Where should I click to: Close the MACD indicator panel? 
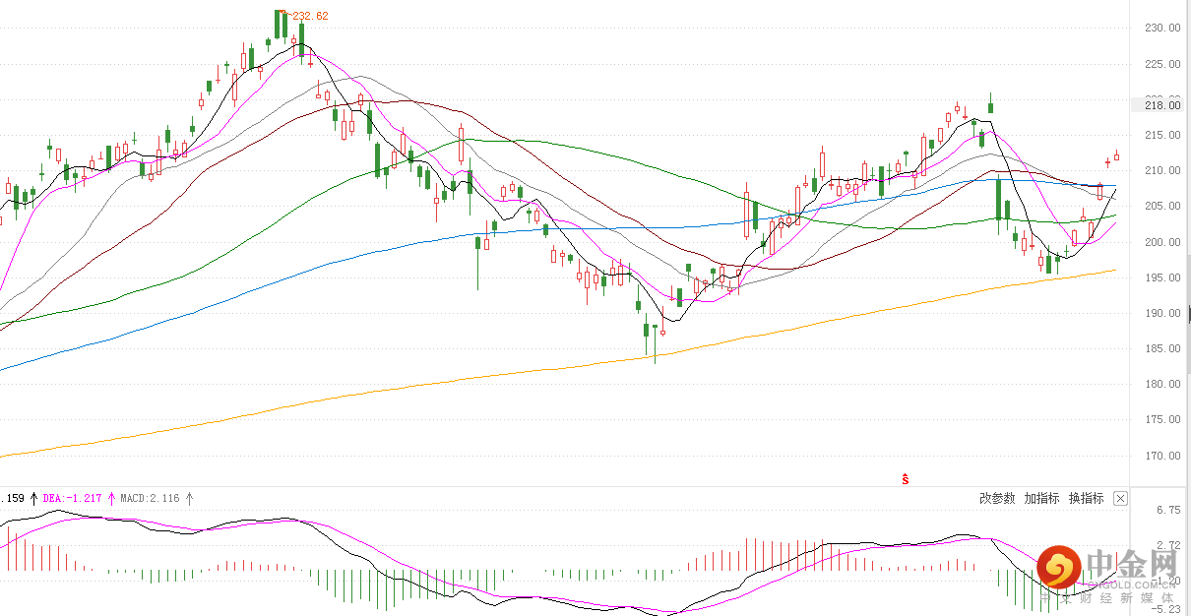[x=1120, y=499]
